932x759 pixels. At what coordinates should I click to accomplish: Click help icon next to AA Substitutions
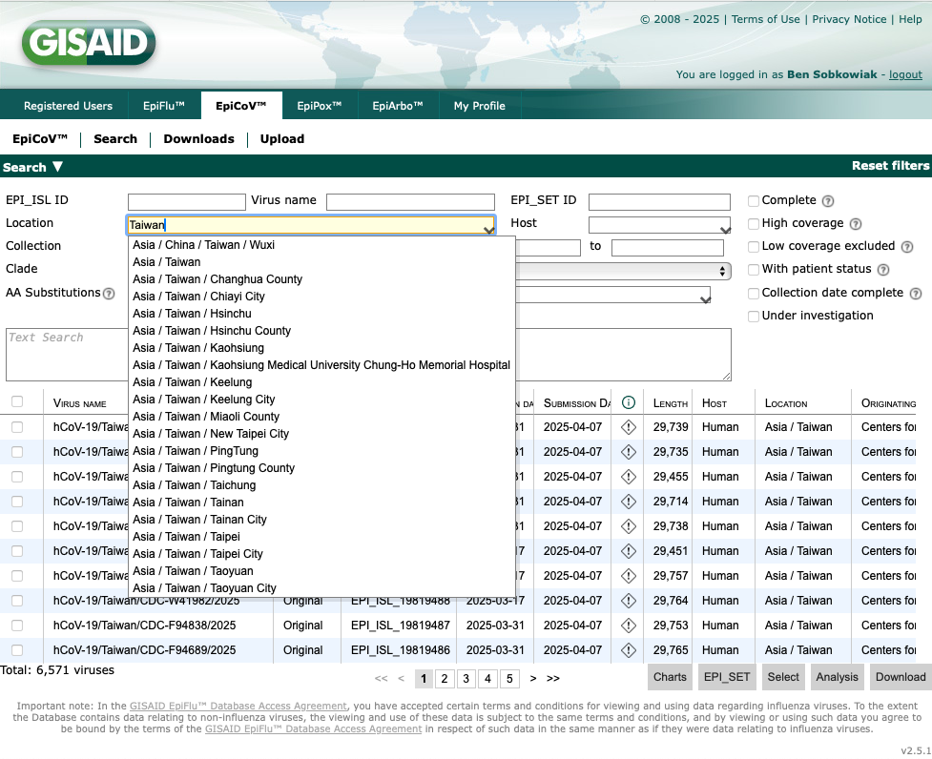click(x=109, y=294)
